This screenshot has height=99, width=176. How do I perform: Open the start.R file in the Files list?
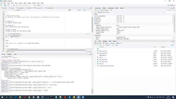click(x=101, y=57)
